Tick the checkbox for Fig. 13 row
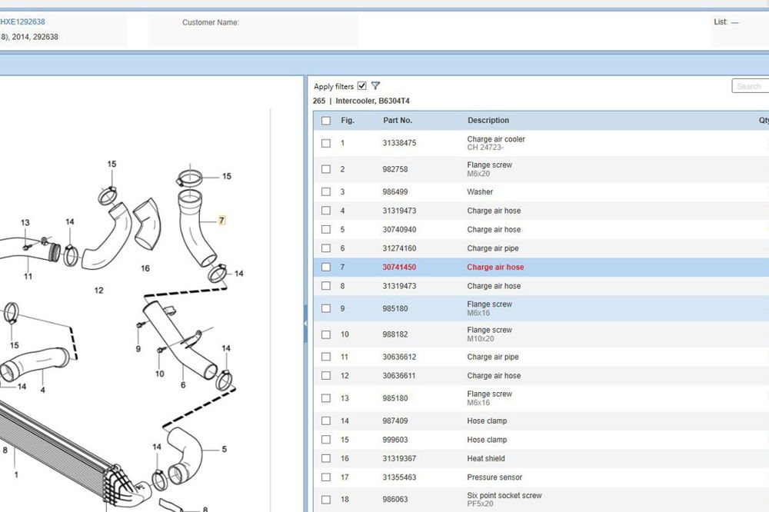This screenshot has width=769, height=512. [326, 398]
